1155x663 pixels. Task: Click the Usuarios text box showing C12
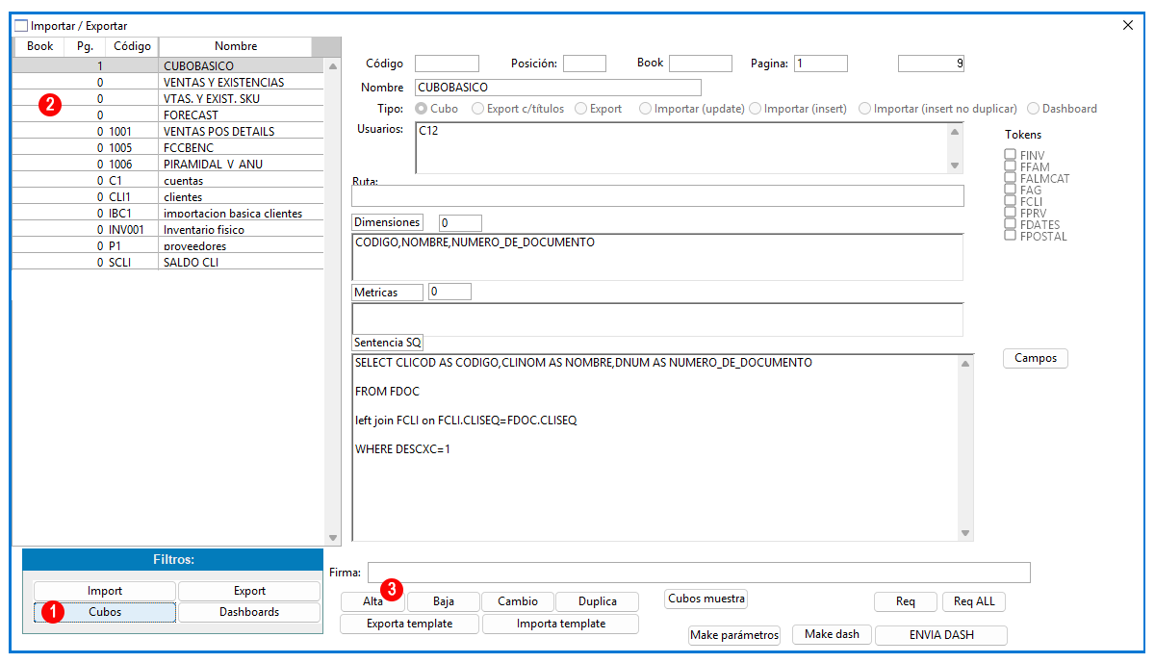tap(681, 148)
